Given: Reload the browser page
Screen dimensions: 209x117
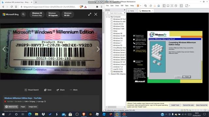Looking at the screenshot, I should coord(12,7).
